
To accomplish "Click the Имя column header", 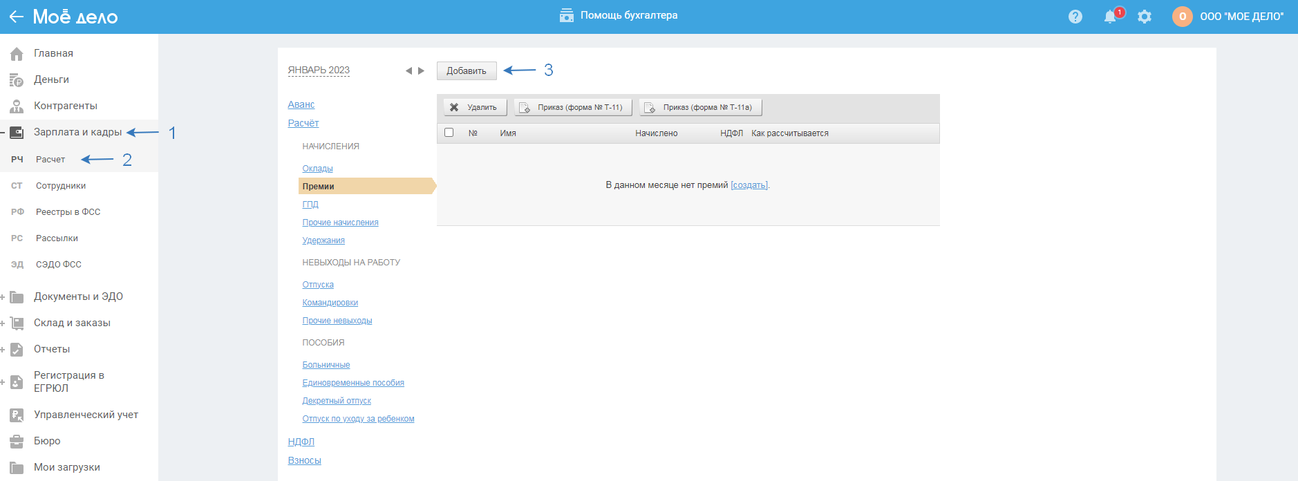I will (x=508, y=133).
